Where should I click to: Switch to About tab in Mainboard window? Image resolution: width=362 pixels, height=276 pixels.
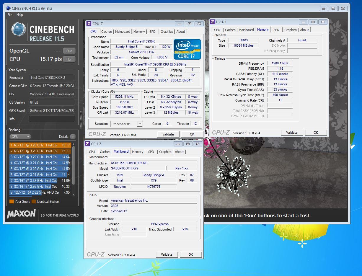click(x=179, y=152)
